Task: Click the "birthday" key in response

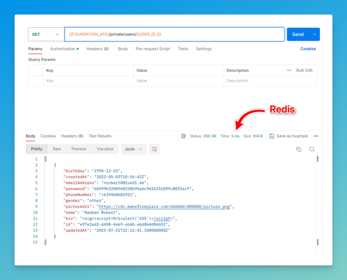Action: [x=75, y=171]
